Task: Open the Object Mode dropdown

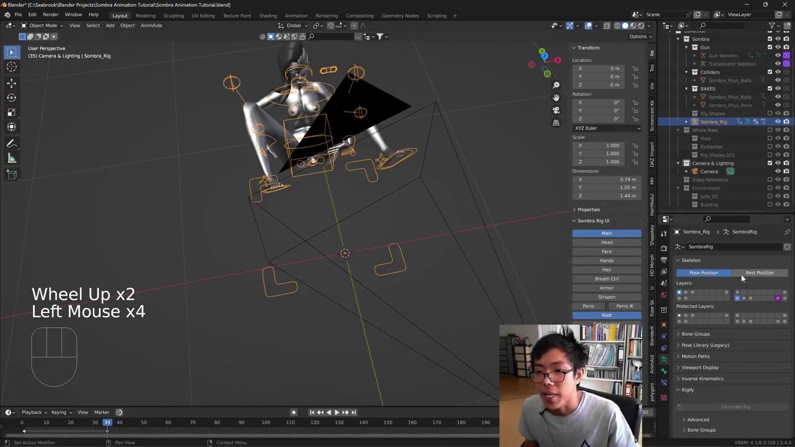Action: tap(42, 25)
